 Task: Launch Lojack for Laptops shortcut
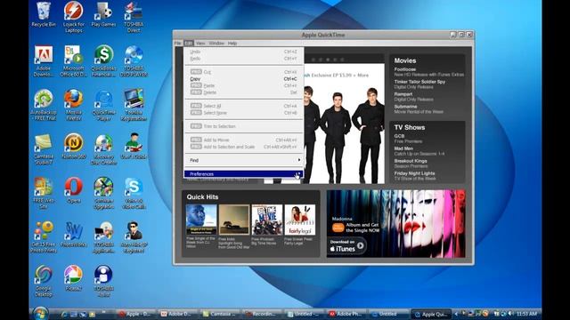click(x=73, y=16)
